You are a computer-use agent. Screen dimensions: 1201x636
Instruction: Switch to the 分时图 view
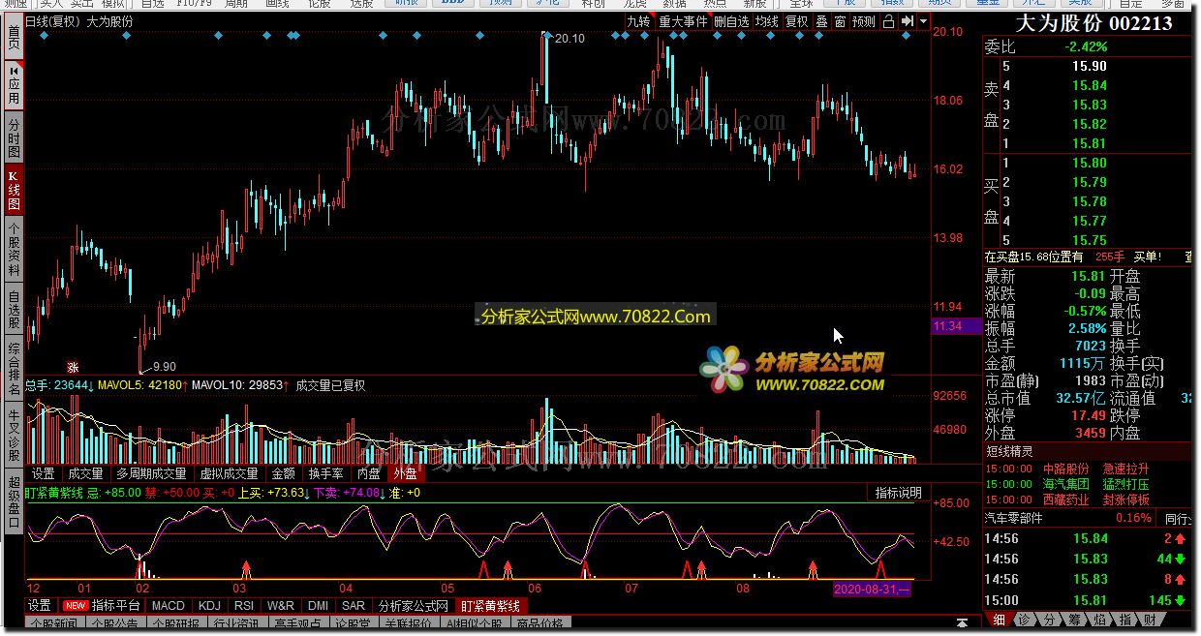click(x=14, y=139)
